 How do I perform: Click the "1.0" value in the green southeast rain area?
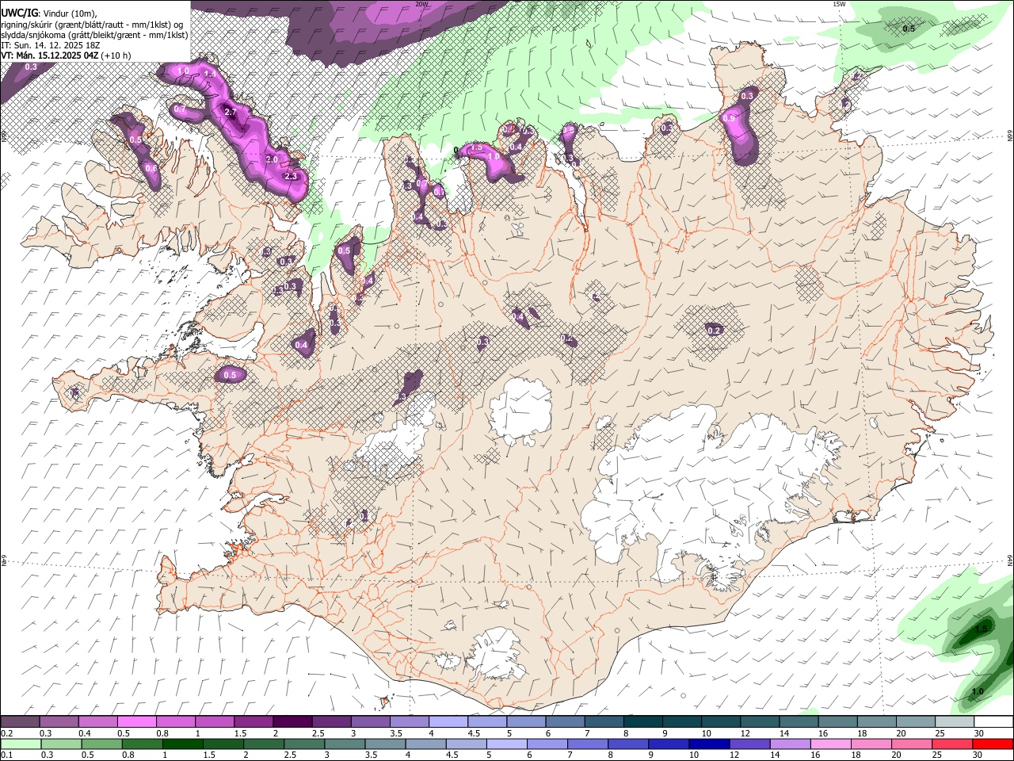click(x=978, y=691)
